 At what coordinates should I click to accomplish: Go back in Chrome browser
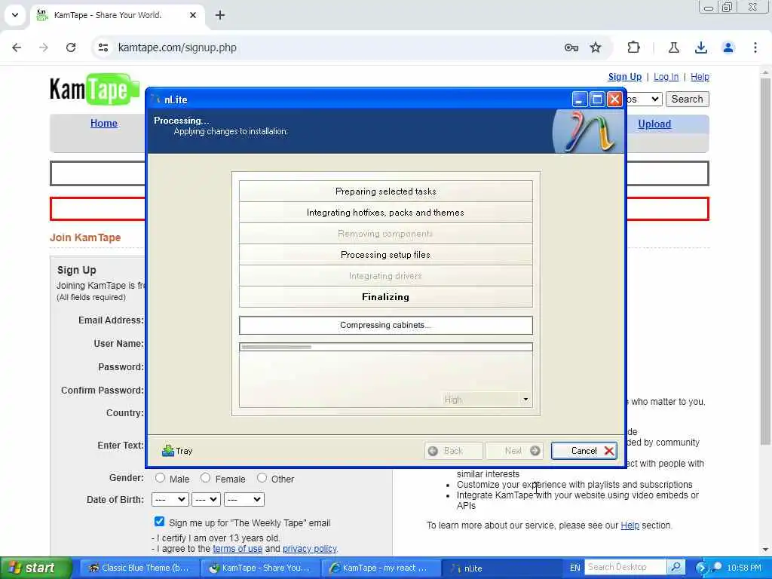17,47
